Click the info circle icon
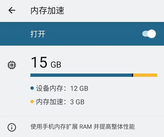Screen dimensions: 164x137 click(x=12, y=127)
